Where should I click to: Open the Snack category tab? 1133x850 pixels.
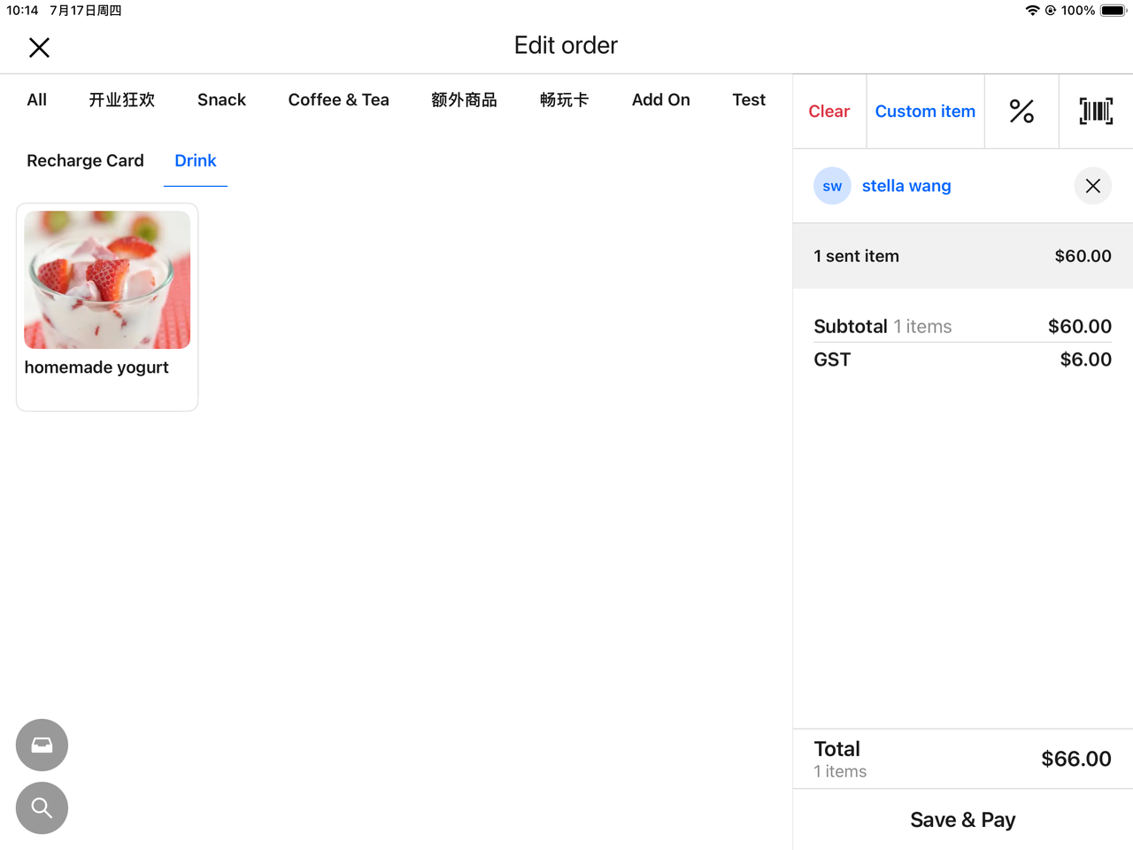click(x=221, y=100)
